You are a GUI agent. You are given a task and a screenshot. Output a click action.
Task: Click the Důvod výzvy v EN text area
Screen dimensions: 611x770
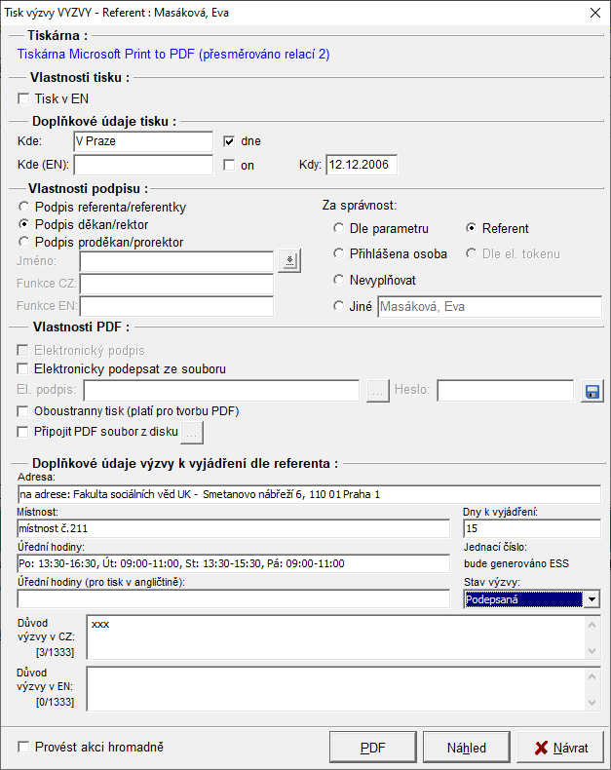(335, 688)
